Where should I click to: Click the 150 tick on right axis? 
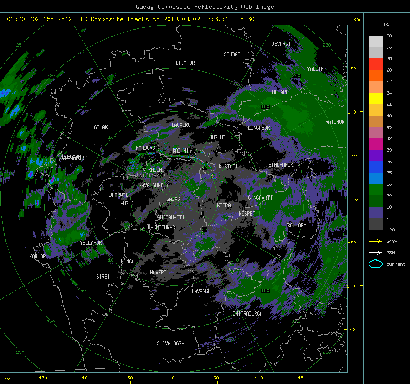click(x=352, y=68)
